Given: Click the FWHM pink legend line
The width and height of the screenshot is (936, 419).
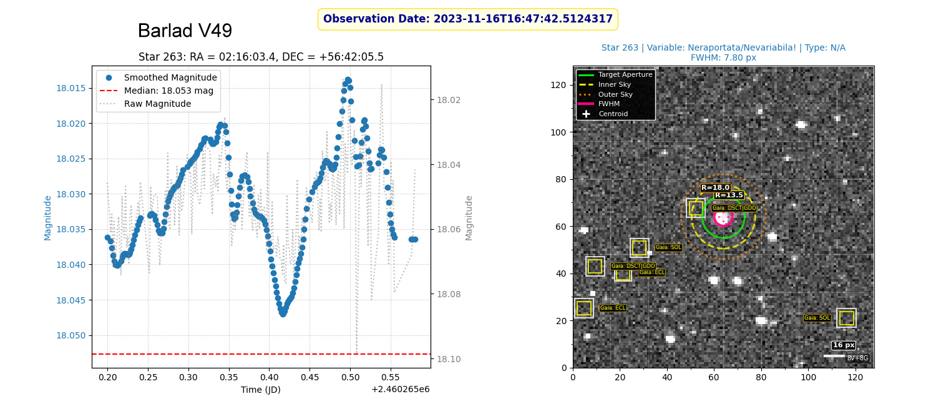Looking at the screenshot, I should click(x=586, y=104).
